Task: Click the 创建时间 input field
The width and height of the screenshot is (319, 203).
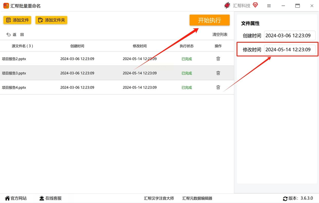Action: click(x=289, y=36)
